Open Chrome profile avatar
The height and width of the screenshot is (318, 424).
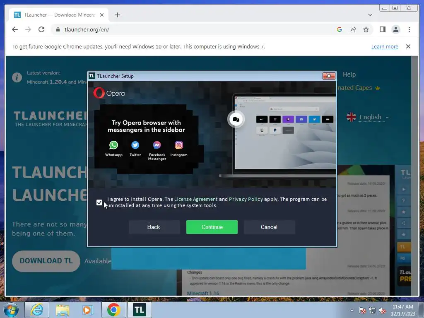click(x=395, y=29)
